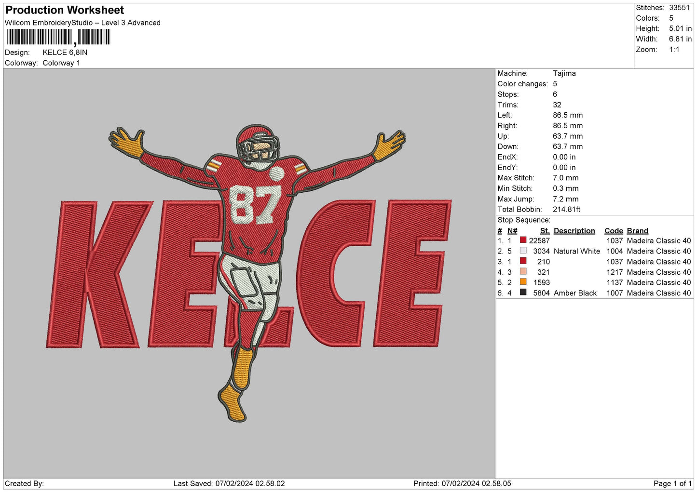Click the stitches count 33551

point(680,8)
